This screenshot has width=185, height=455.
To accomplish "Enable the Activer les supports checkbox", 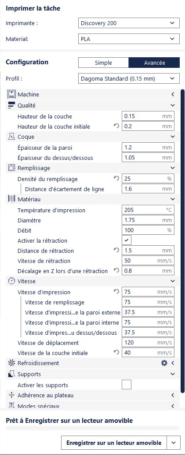I will [x=127, y=385].
